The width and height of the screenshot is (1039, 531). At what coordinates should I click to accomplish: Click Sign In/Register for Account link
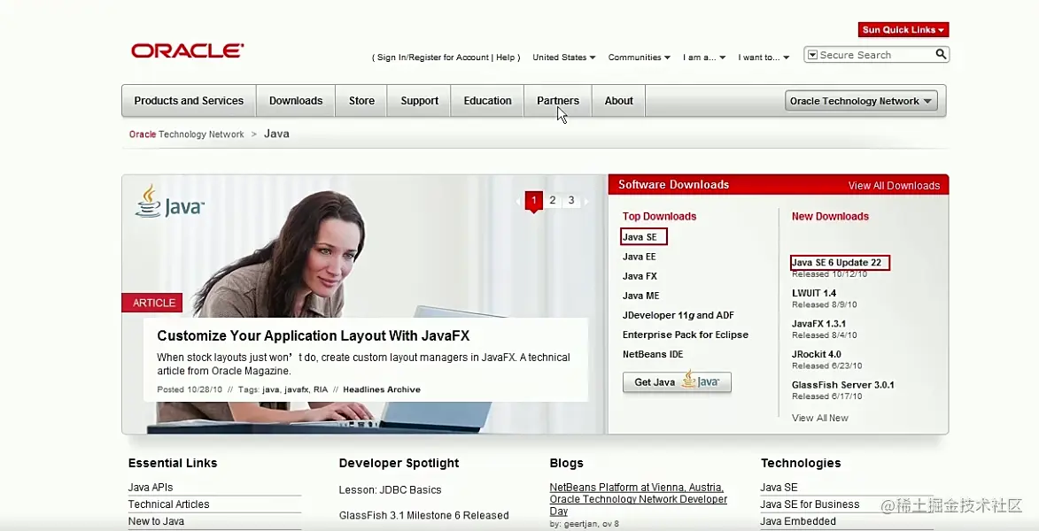coord(433,58)
